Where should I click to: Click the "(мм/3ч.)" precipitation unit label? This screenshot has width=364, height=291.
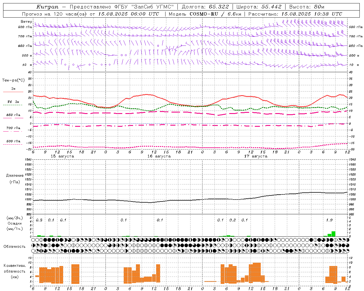pyautogui.click(x=15, y=218)
